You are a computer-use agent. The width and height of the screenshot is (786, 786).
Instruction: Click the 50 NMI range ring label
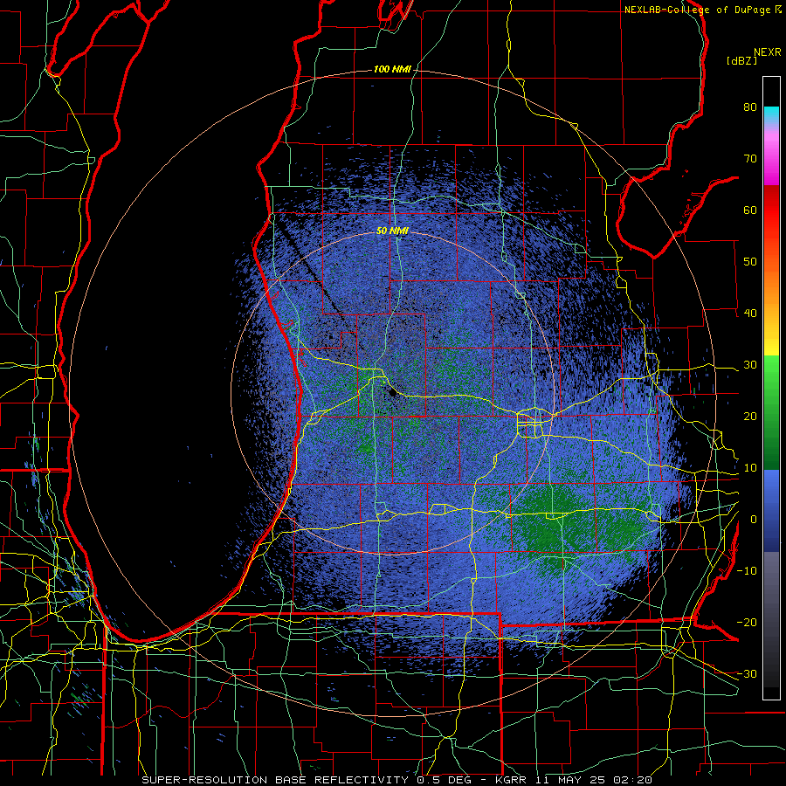click(x=392, y=231)
